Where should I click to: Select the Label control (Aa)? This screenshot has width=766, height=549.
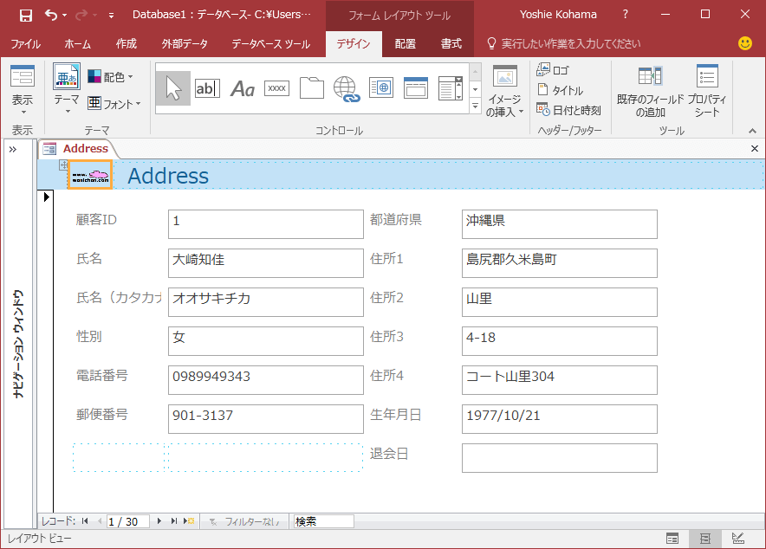tap(243, 88)
